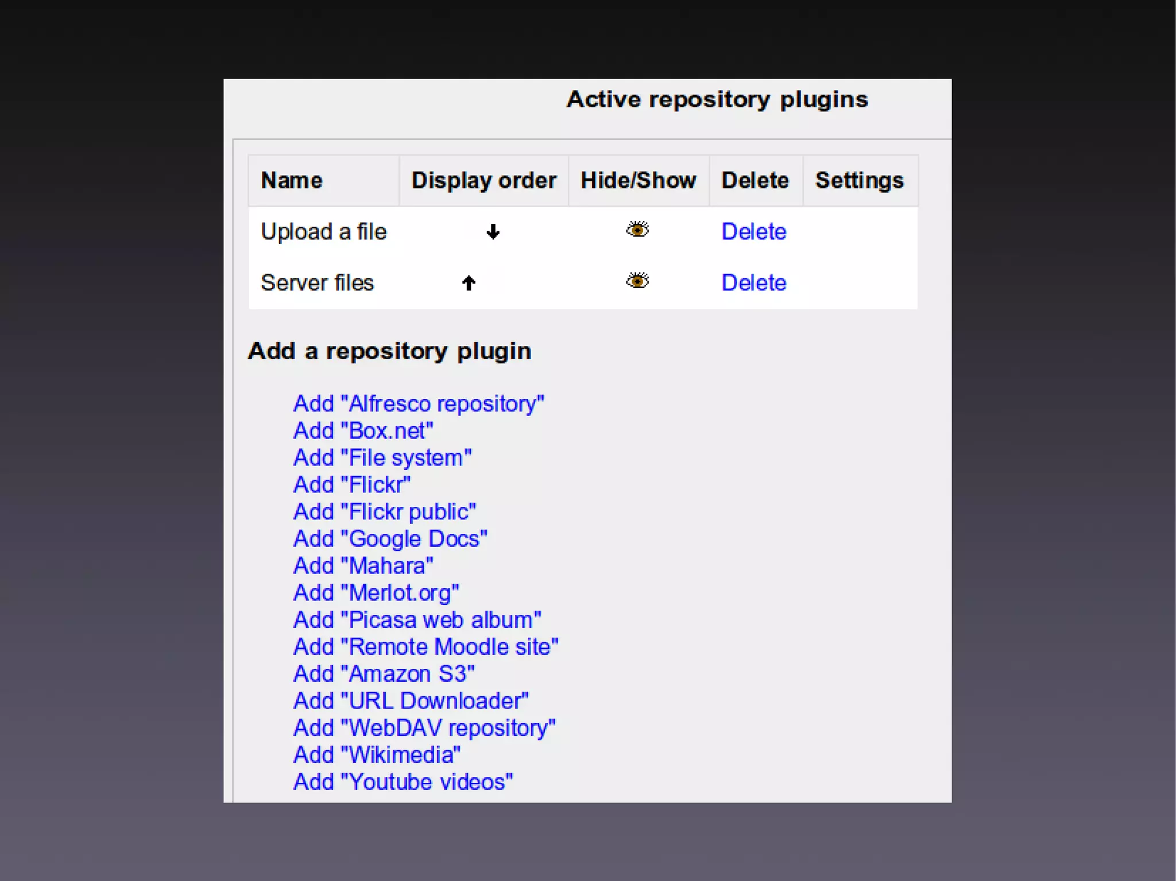Add the Mahara plugin
Screen dimensions: 1176x881
(x=363, y=566)
